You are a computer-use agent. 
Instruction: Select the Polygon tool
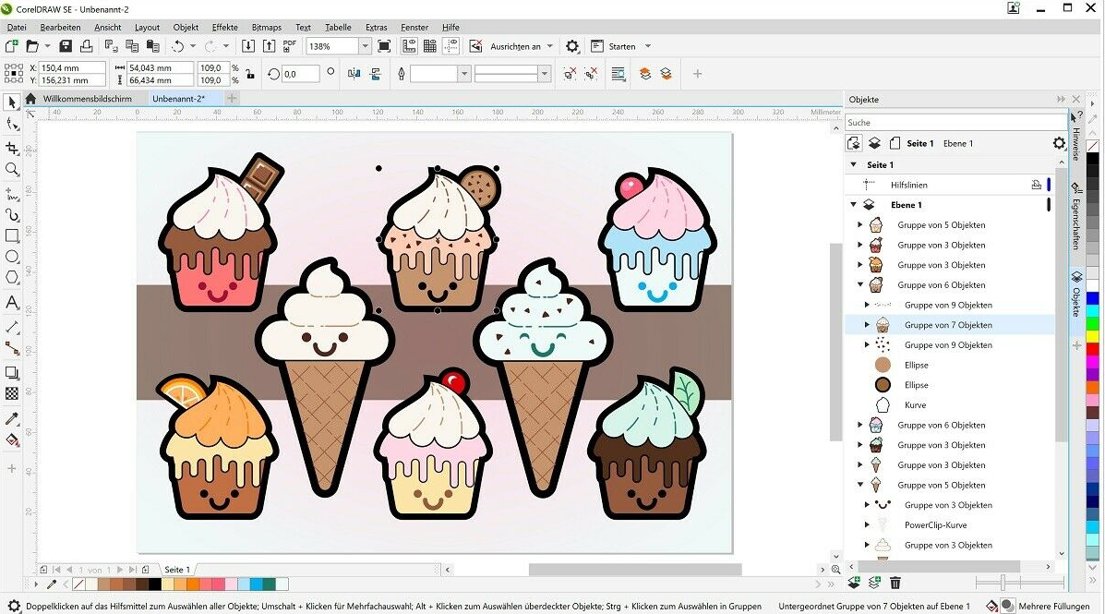[12, 278]
